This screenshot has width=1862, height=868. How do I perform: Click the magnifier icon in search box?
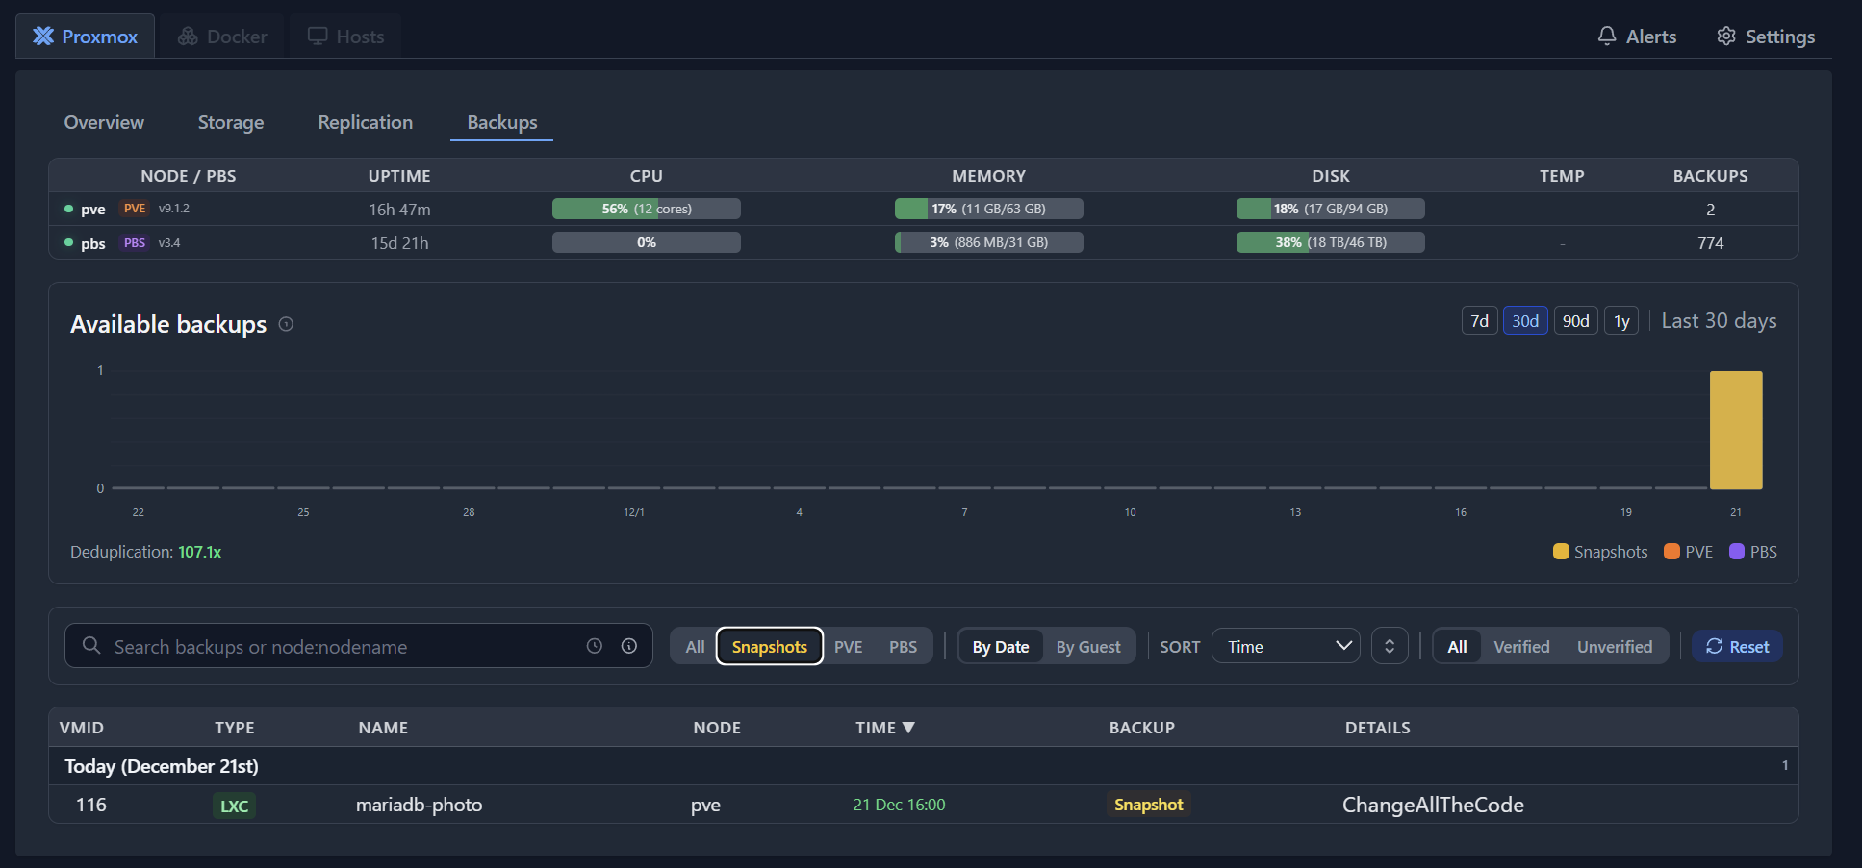[91, 646]
